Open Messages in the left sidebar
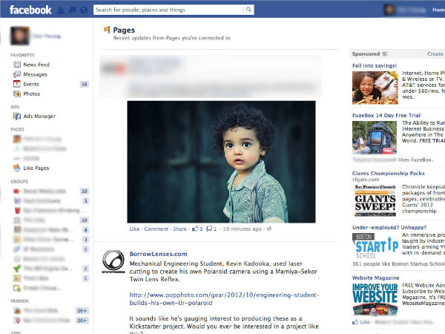445x334 pixels. [35, 74]
